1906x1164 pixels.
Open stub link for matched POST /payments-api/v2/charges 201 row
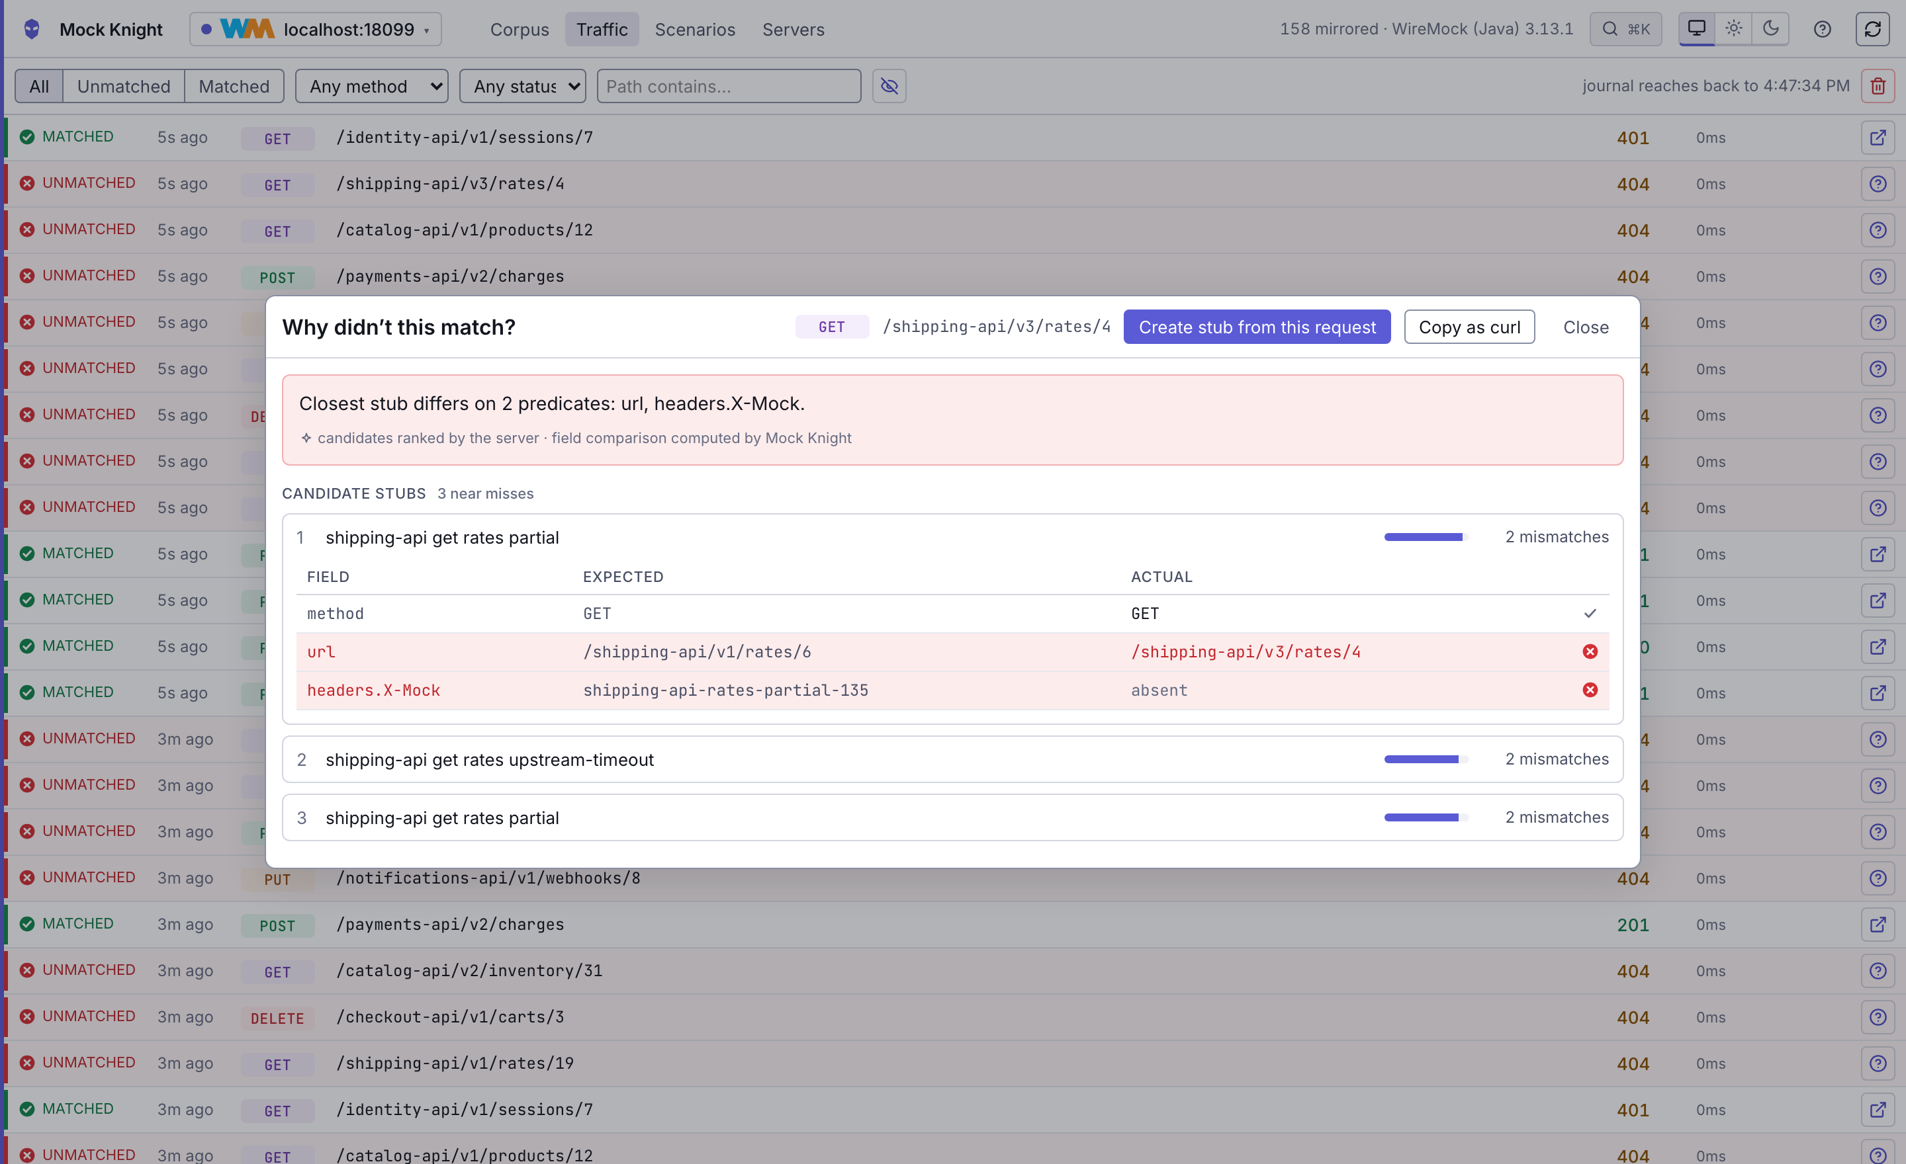click(x=1878, y=925)
